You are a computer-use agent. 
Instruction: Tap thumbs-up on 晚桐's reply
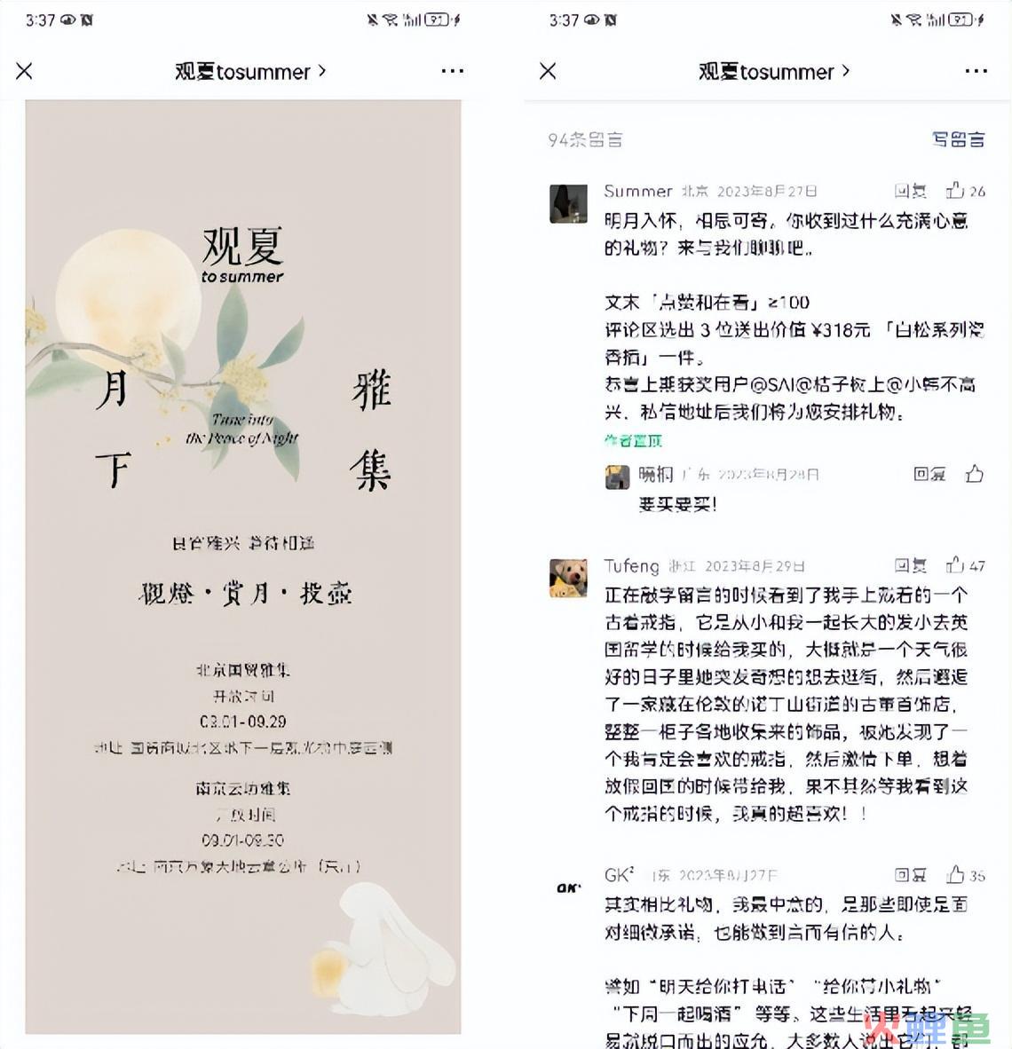pos(974,474)
